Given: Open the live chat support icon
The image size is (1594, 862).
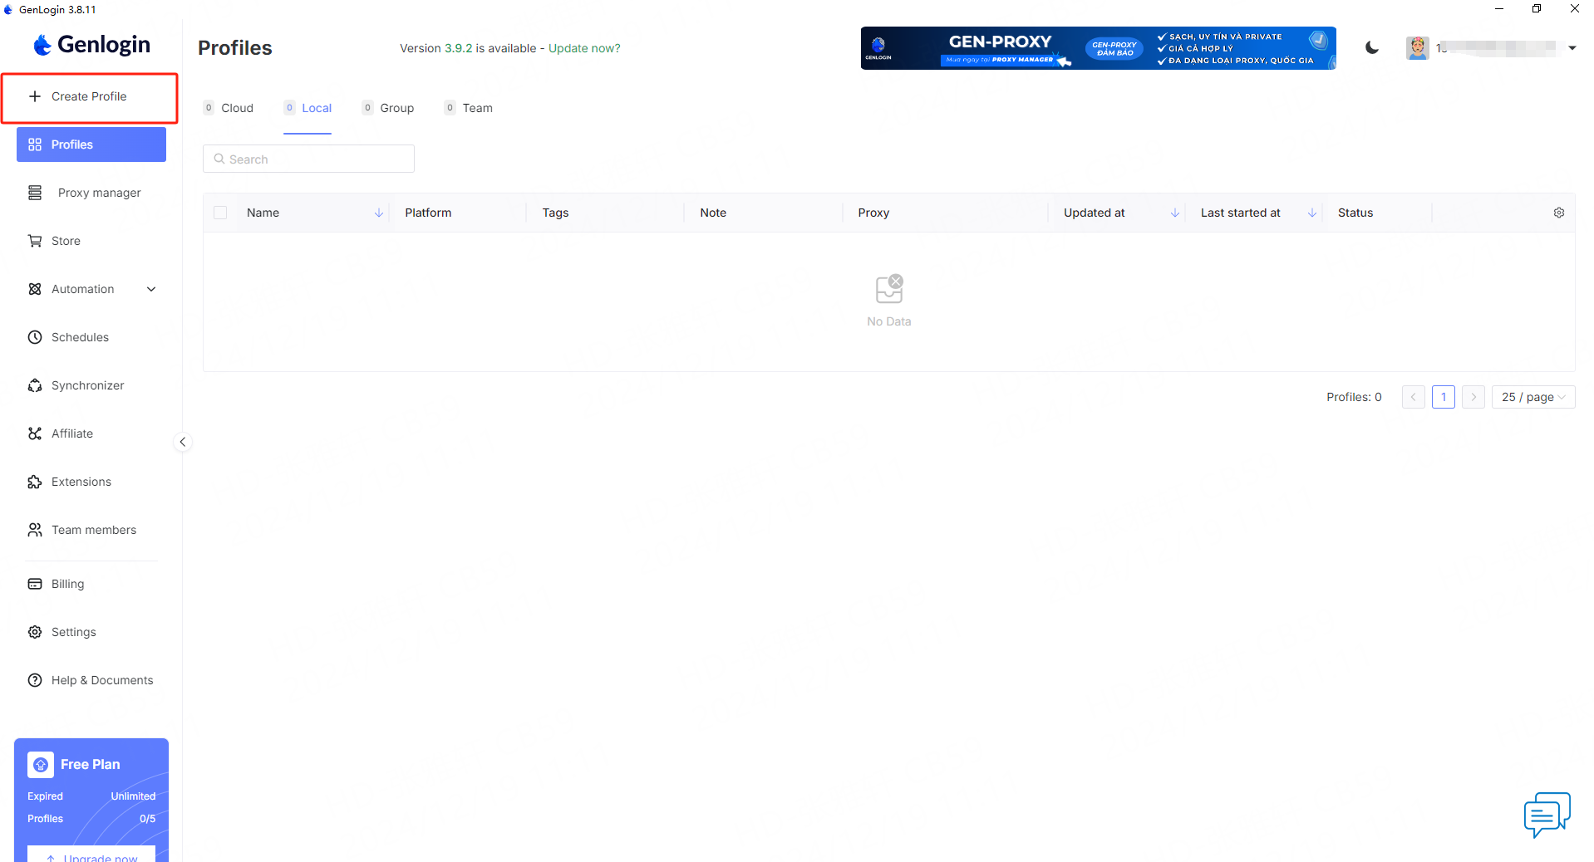Looking at the screenshot, I should [x=1547, y=814].
